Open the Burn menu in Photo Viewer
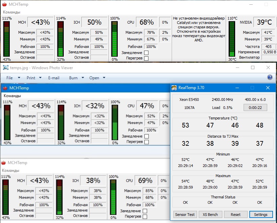The height and width of the screenshot is (223, 277). click(73, 78)
